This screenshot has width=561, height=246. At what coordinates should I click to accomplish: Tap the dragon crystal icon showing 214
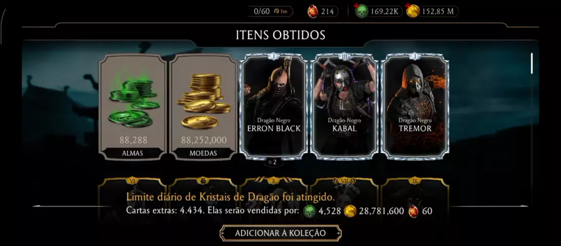point(313,11)
